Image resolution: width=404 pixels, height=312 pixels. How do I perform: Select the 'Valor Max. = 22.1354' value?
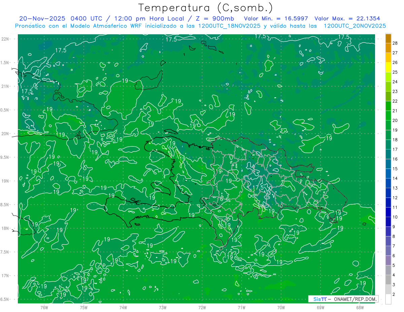click(x=347, y=19)
